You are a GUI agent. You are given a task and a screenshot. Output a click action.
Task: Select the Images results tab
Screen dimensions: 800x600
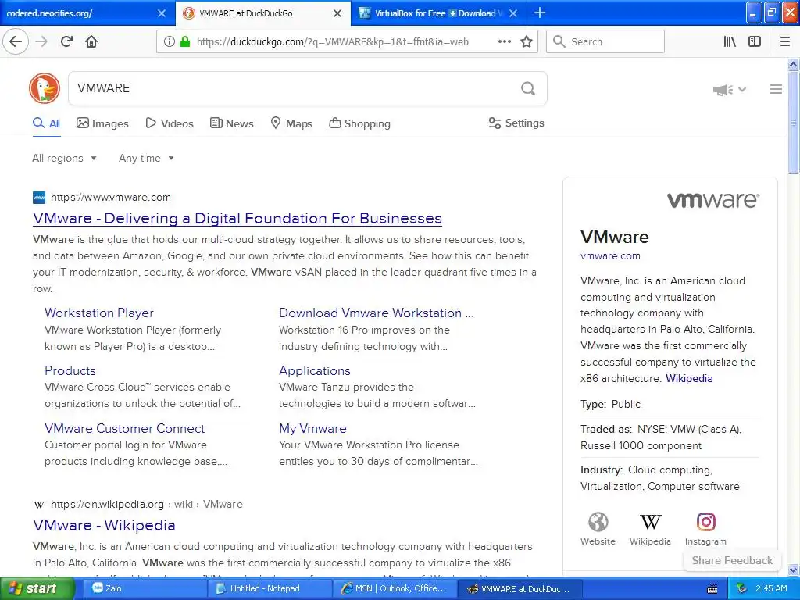pyautogui.click(x=102, y=123)
